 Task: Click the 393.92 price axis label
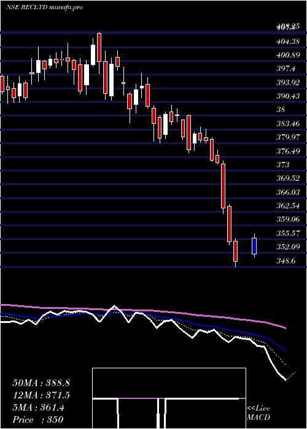(x=288, y=82)
